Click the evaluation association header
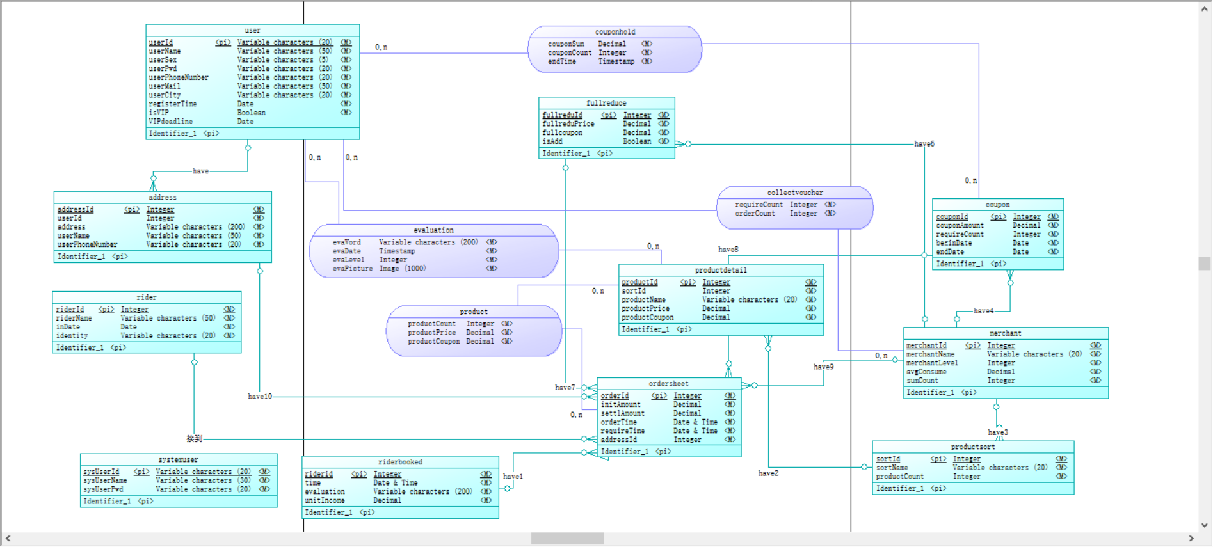Screen dimensions: 1213x547 pyautogui.click(x=433, y=230)
